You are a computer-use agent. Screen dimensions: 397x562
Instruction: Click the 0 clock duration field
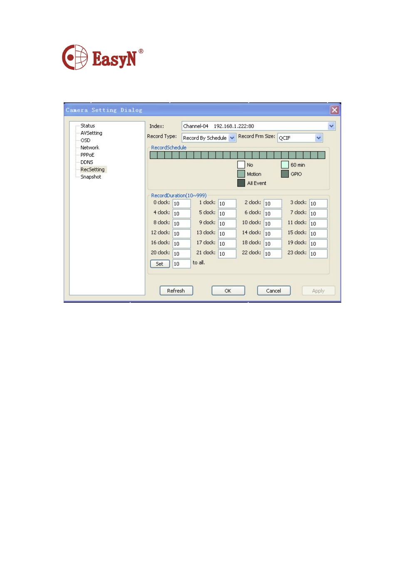181,204
